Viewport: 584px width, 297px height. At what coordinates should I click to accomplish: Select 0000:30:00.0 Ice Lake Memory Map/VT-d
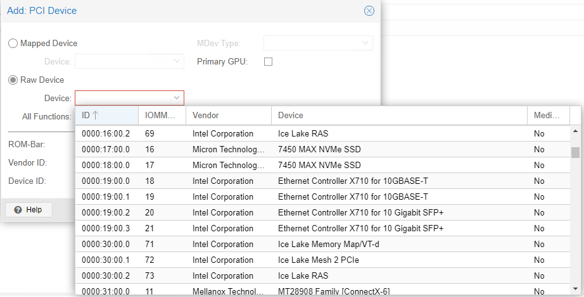pos(322,244)
